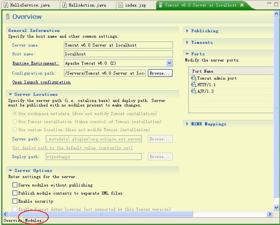This screenshot has height=225, width=280.
Task: Open launch configuration link
Action: pyautogui.click(x=42, y=82)
